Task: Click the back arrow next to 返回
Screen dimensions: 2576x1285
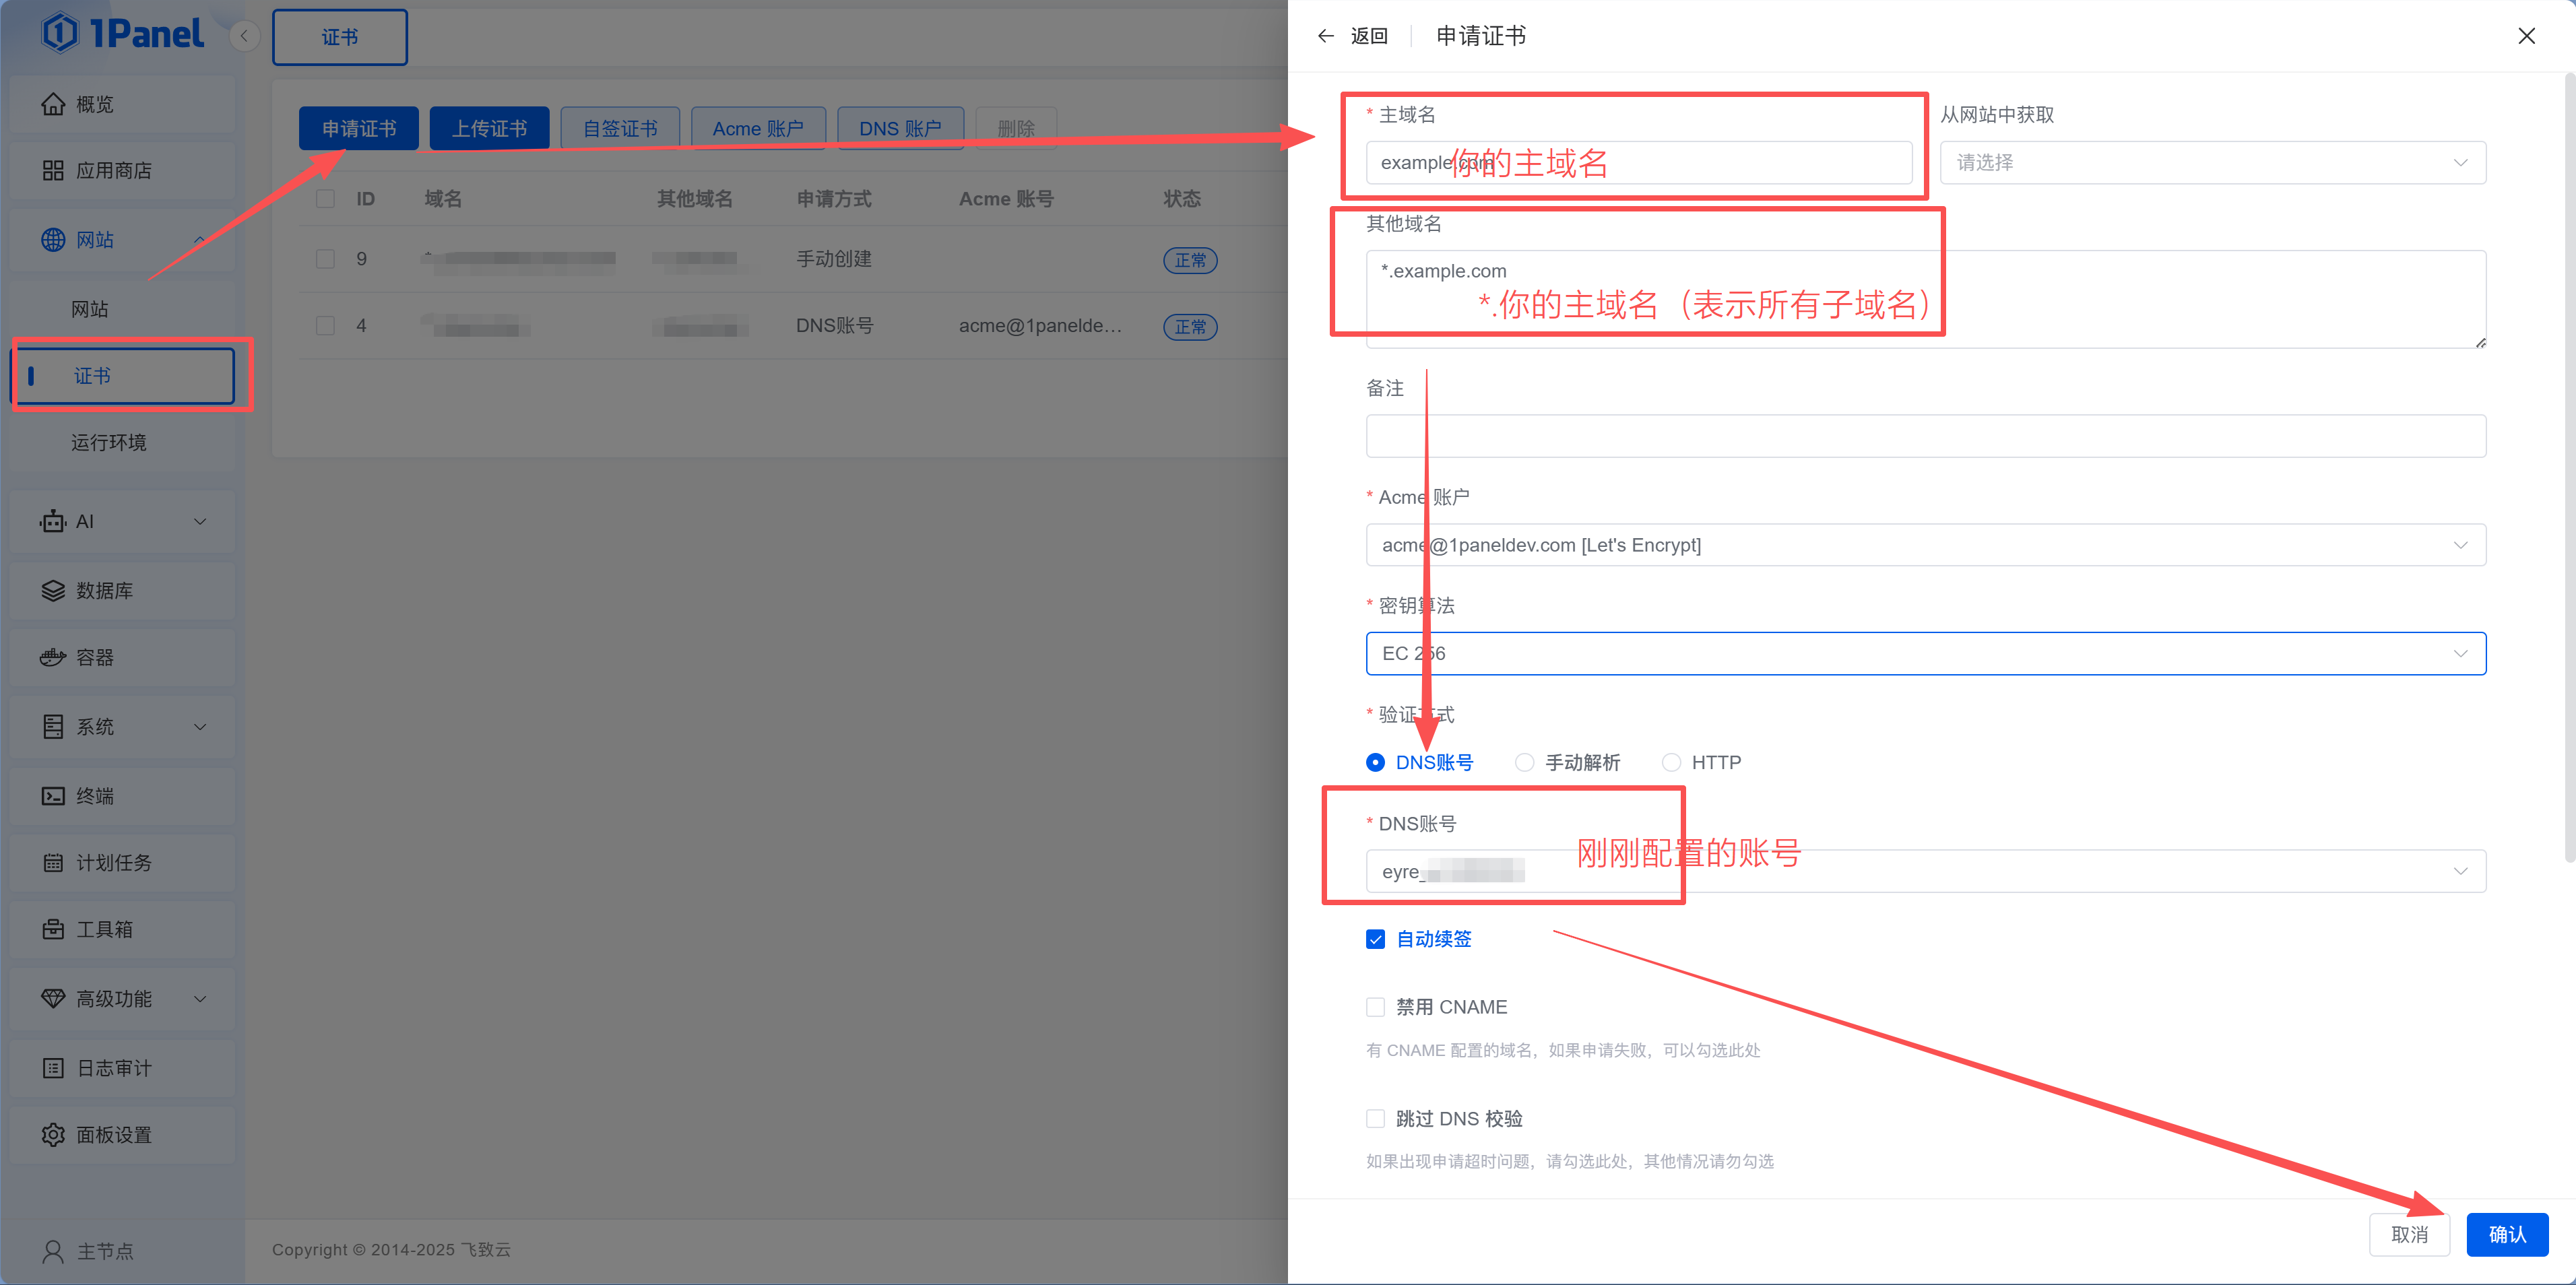Action: [x=1326, y=36]
